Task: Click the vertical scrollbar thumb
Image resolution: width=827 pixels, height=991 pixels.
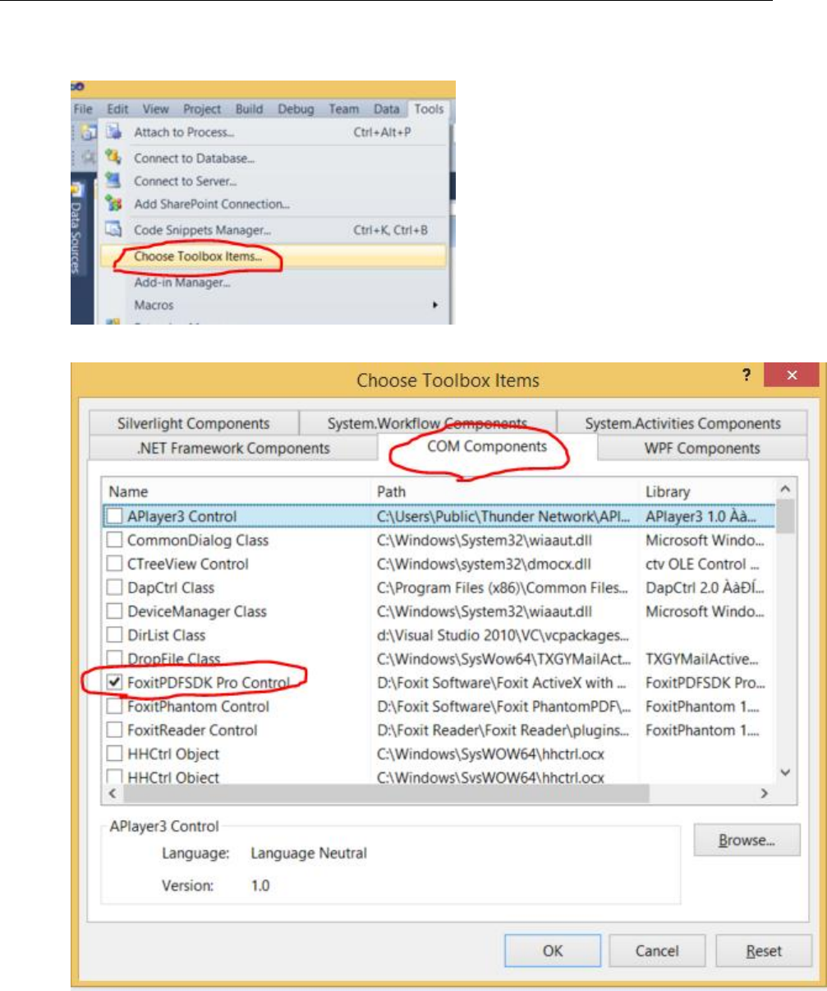Action: 785,518
